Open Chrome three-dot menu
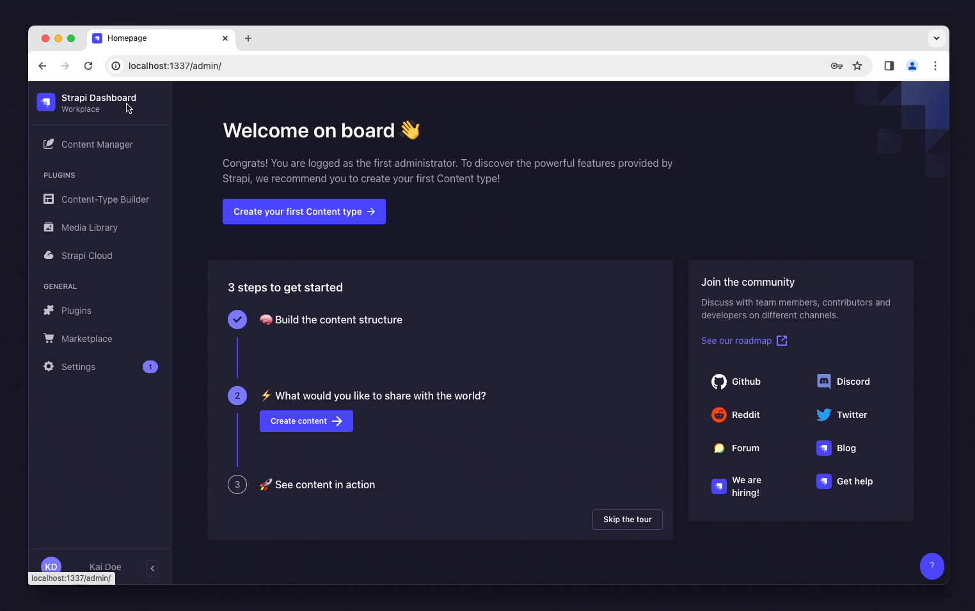The width and height of the screenshot is (975, 611). click(935, 66)
